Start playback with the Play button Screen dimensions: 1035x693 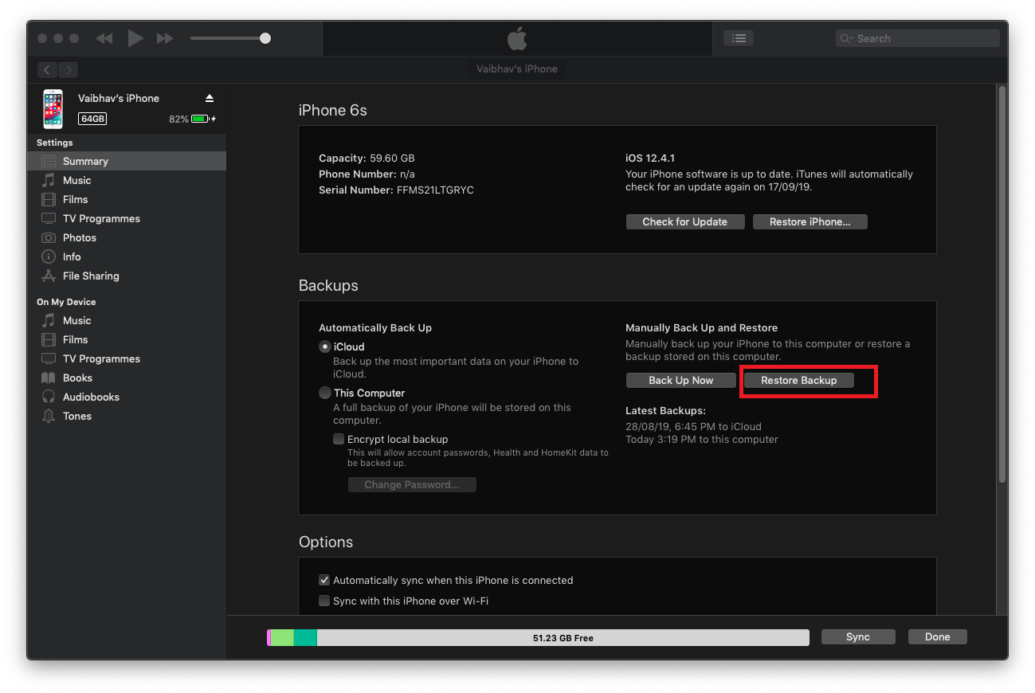point(135,38)
